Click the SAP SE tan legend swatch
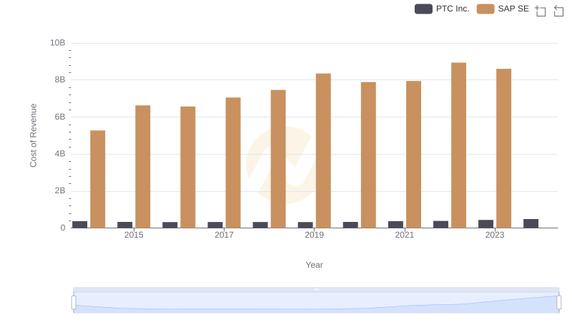The height and width of the screenshot is (330, 572). 485,9
